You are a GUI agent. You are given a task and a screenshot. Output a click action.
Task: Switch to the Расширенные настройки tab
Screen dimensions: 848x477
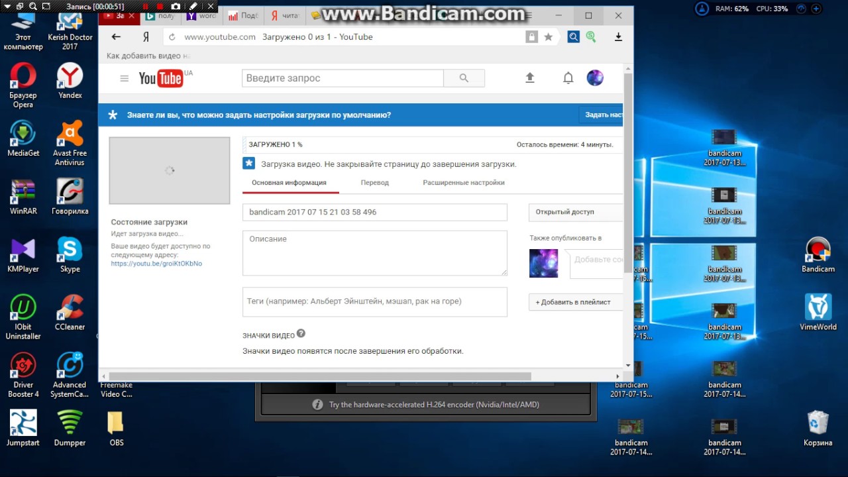click(x=464, y=183)
